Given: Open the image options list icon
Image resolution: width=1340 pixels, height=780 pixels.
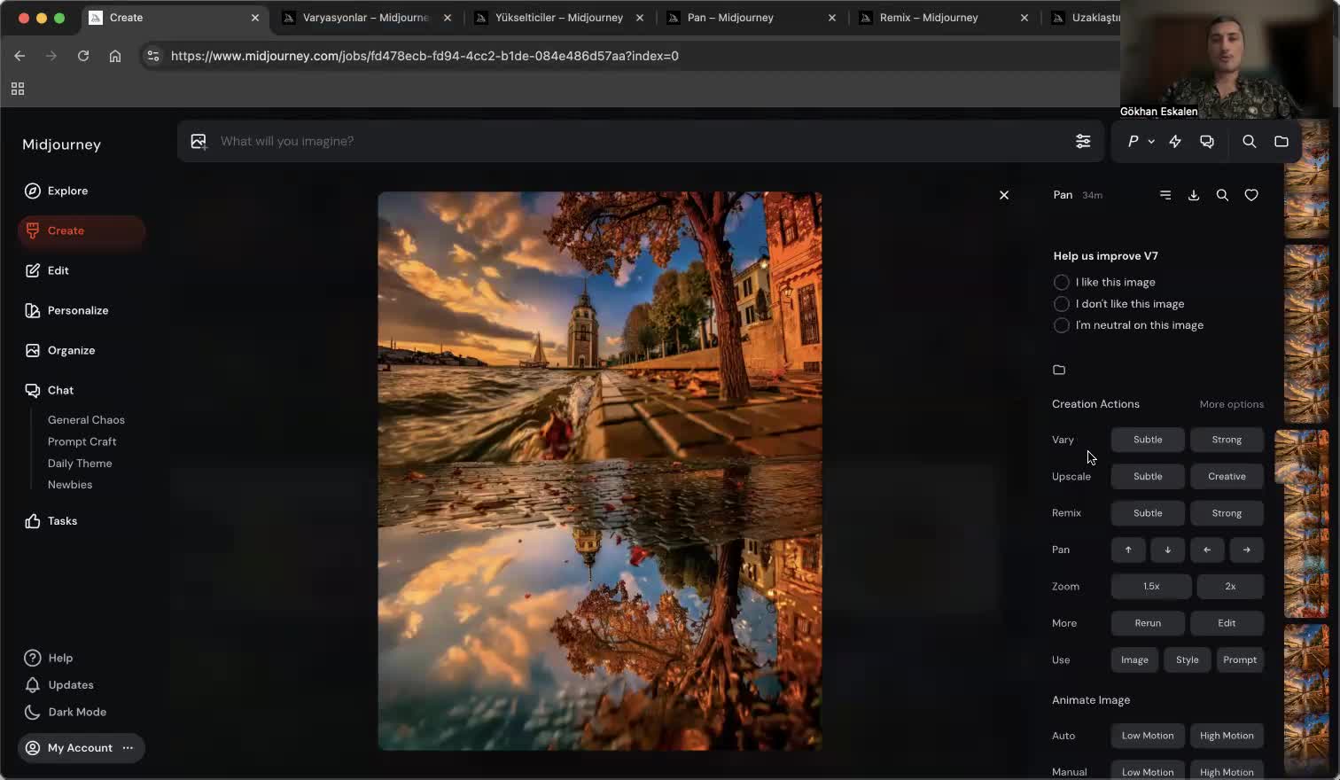Looking at the screenshot, I should (1165, 195).
